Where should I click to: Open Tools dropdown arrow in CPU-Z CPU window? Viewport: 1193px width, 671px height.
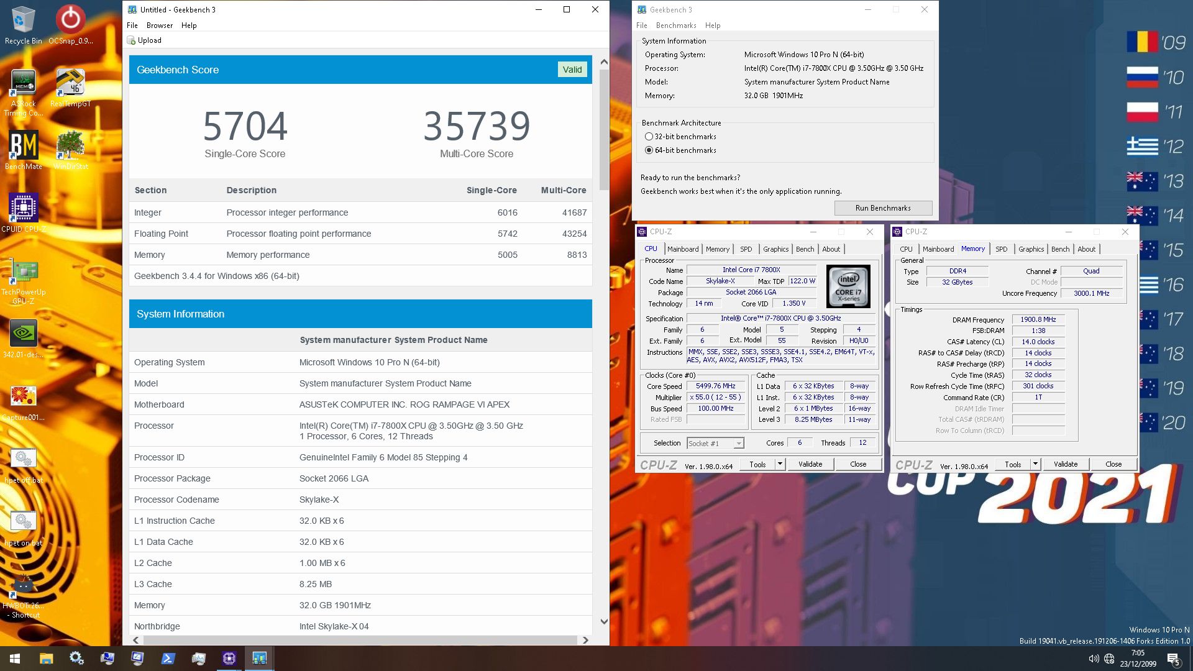click(780, 464)
